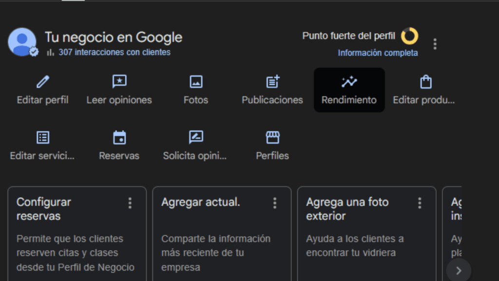This screenshot has width=499, height=281.
Task: Click the Publicaciones label text
Action: (272, 100)
